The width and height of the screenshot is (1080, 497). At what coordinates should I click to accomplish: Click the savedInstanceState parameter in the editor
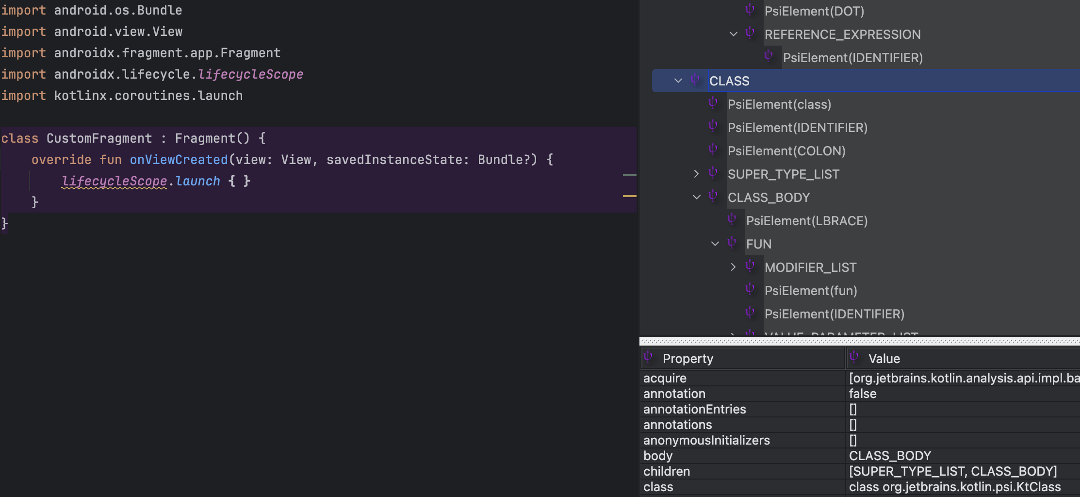[x=394, y=160]
